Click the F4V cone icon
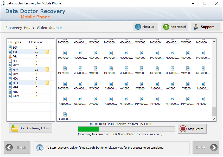Viewport: 223px width, 157px height. click(10, 56)
